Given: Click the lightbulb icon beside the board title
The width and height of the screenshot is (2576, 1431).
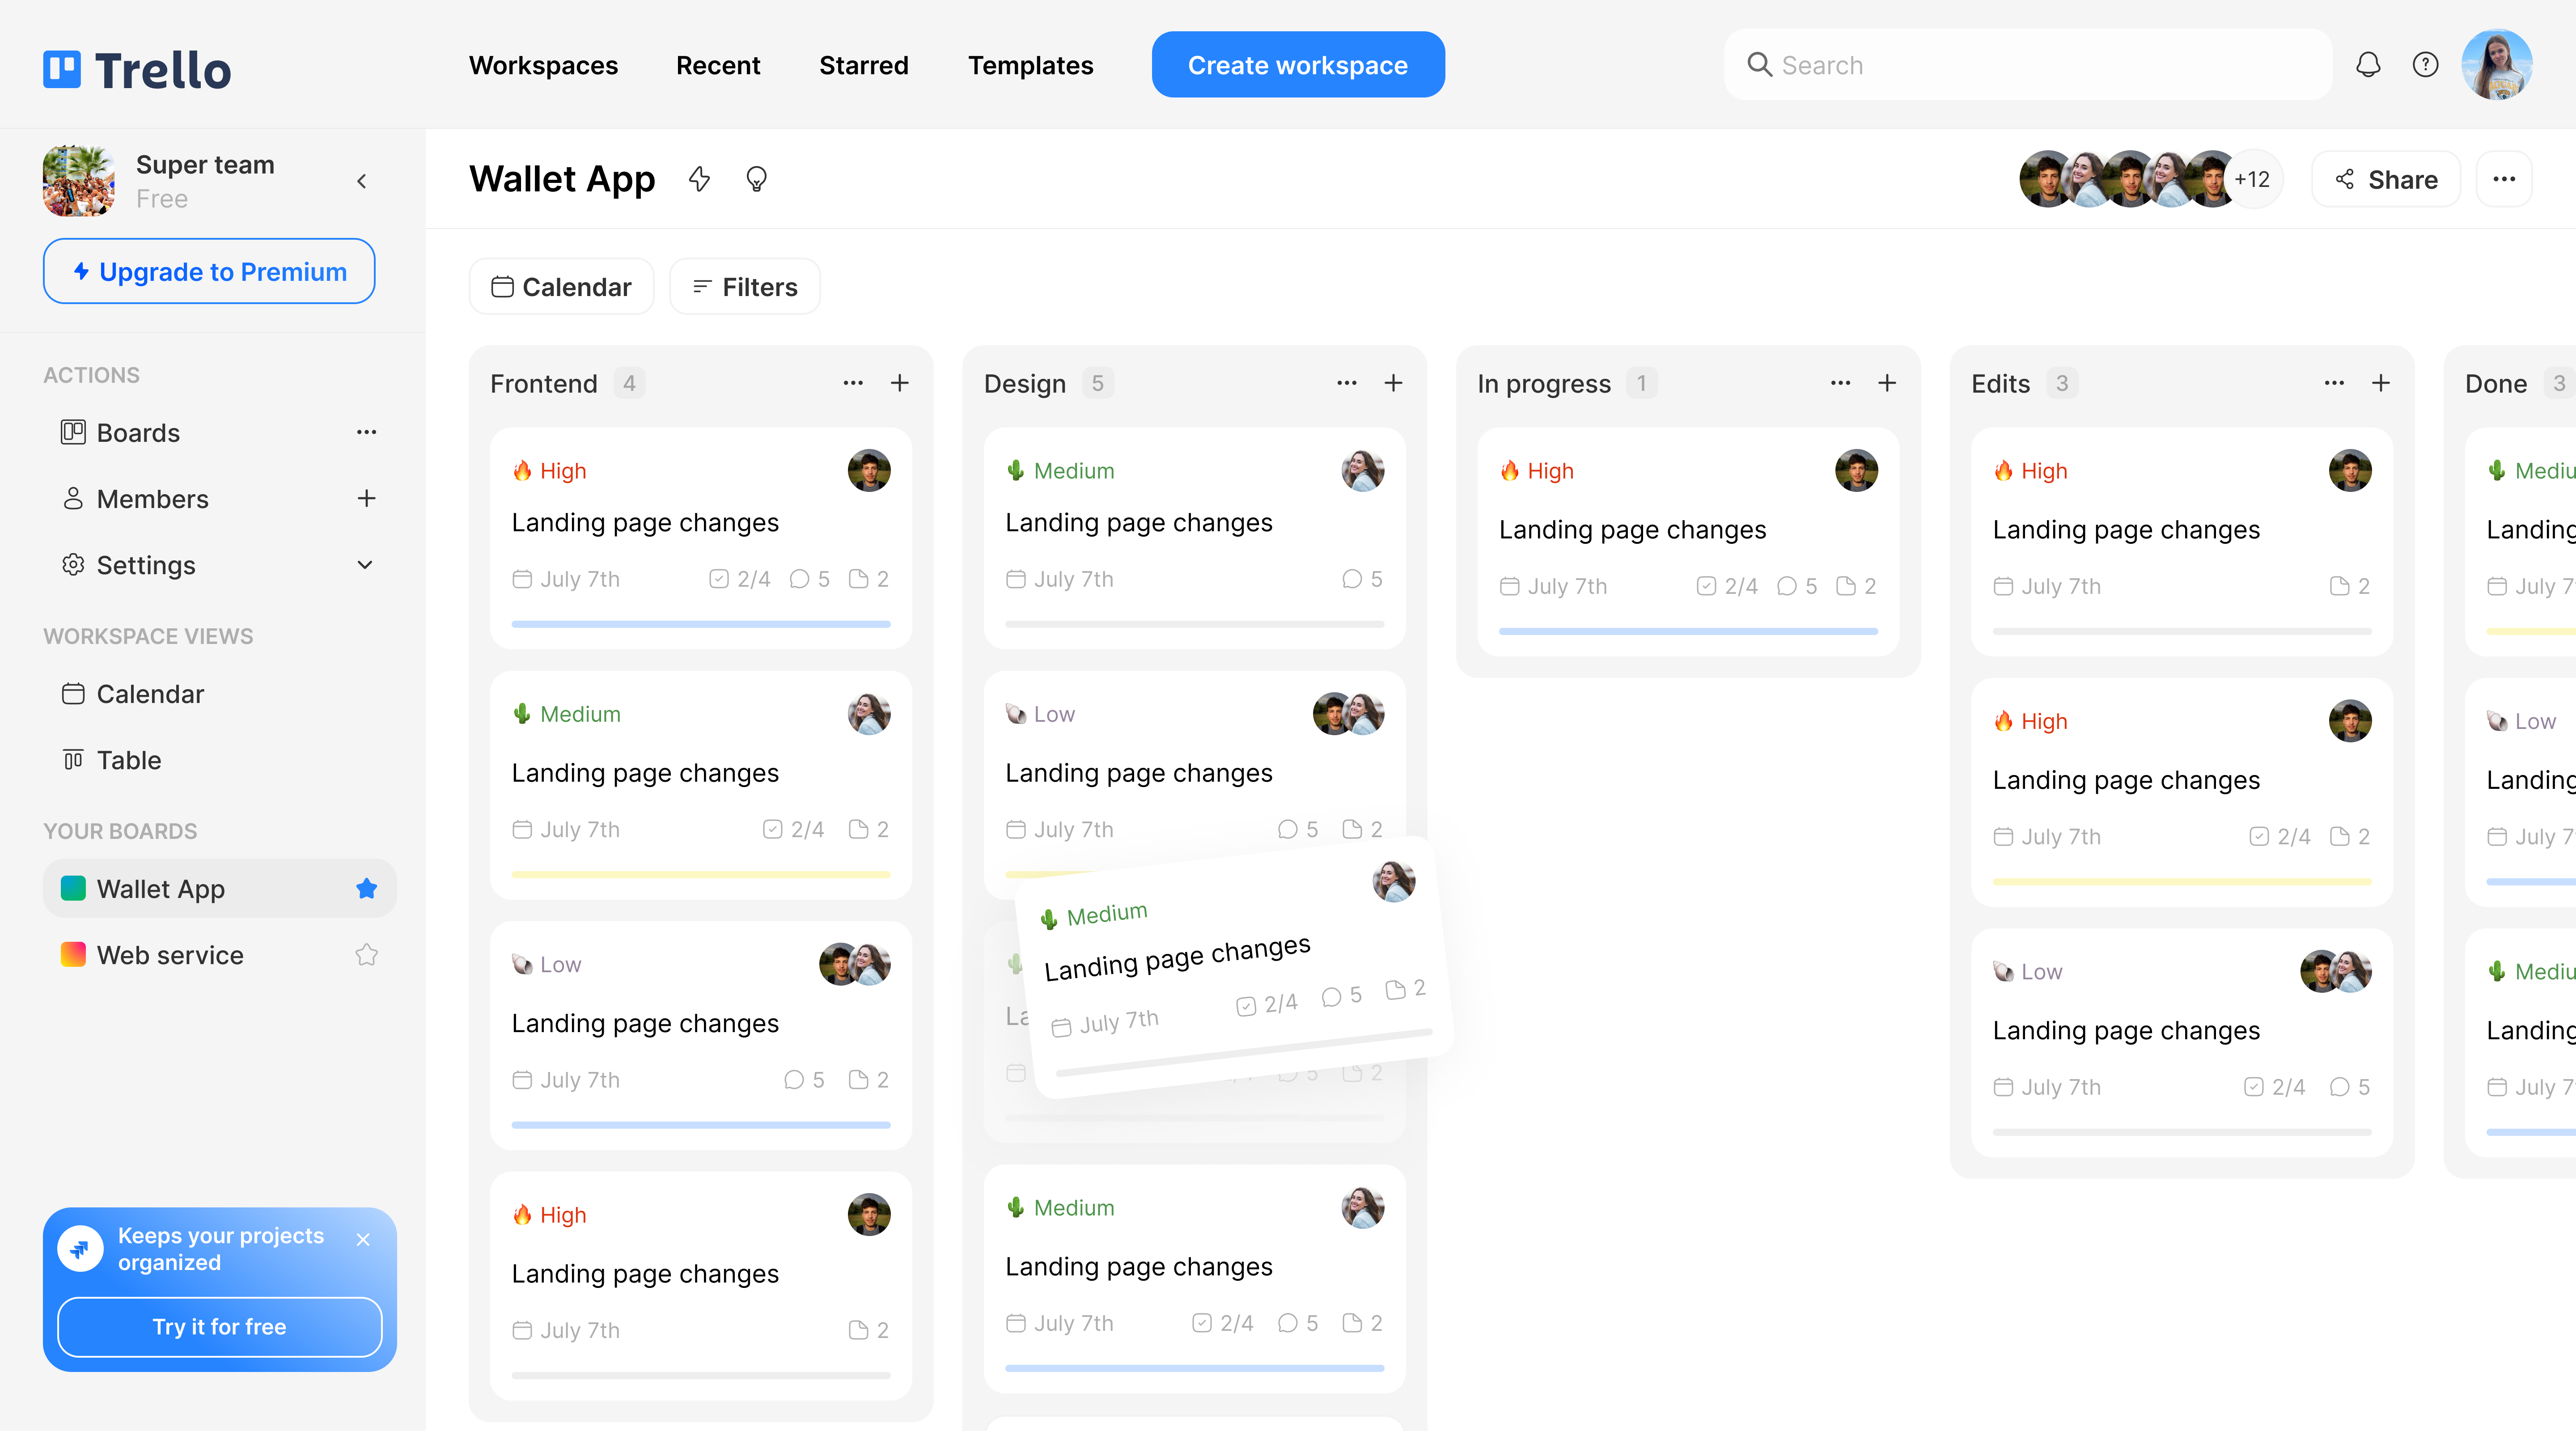Looking at the screenshot, I should [756, 179].
